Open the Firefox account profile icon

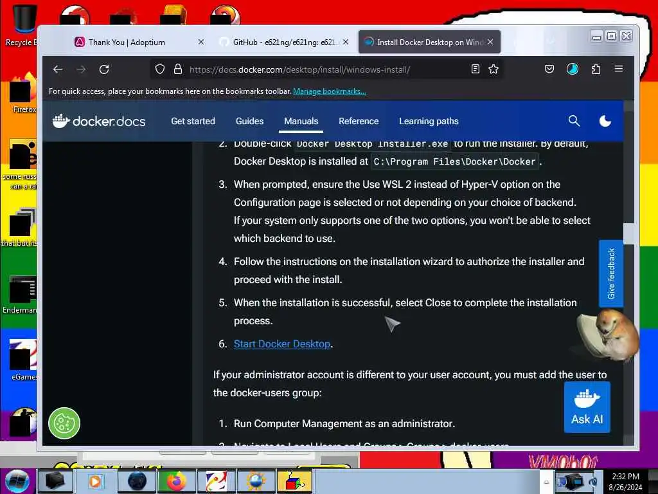point(573,69)
